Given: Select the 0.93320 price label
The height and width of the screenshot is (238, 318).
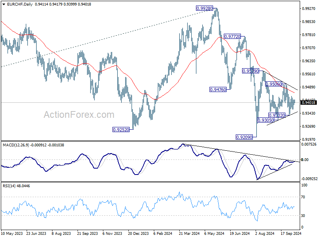Looking at the screenshot, I should coord(277,115).
